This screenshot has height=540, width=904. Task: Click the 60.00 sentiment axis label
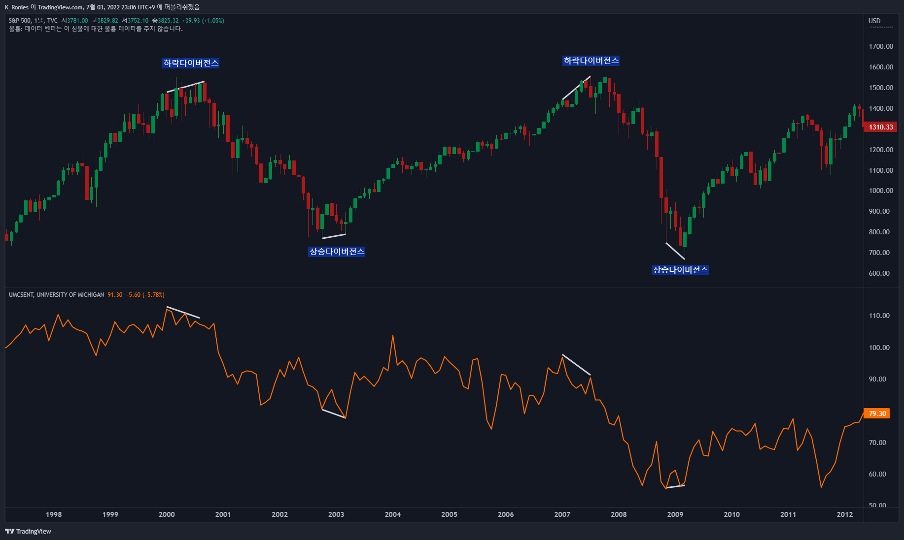(x=877, y=474)
